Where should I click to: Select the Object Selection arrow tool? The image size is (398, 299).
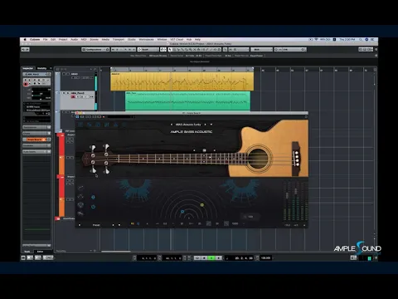pyautogui.click(x=170, y=50)
